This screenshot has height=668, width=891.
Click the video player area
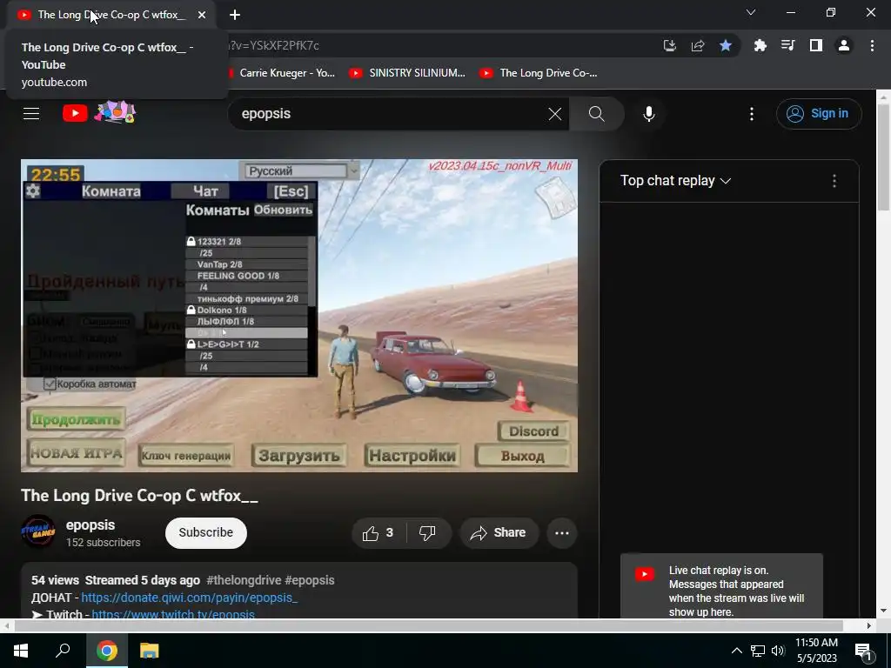299,316
